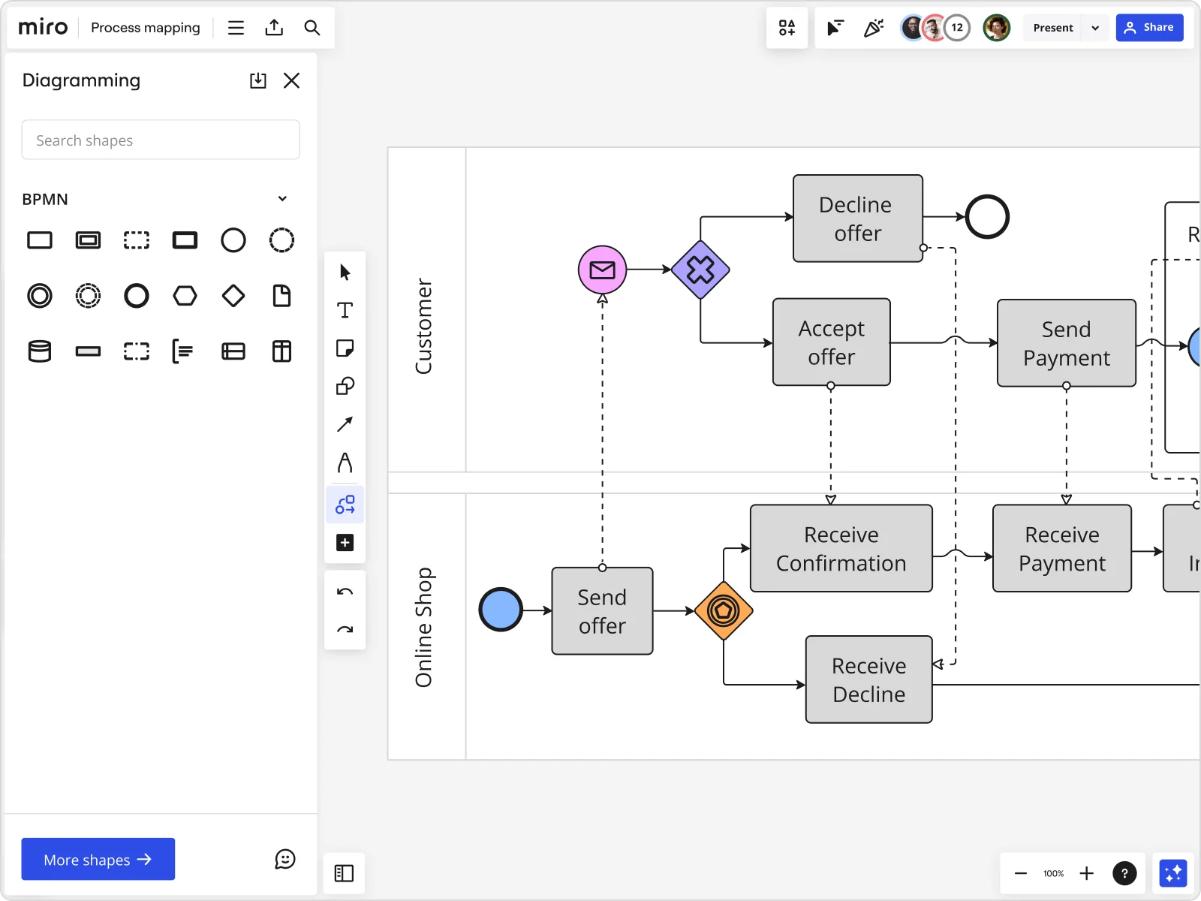Select the Text tool
Screen dimensions: 1201x901
click(x=345, y=309)
